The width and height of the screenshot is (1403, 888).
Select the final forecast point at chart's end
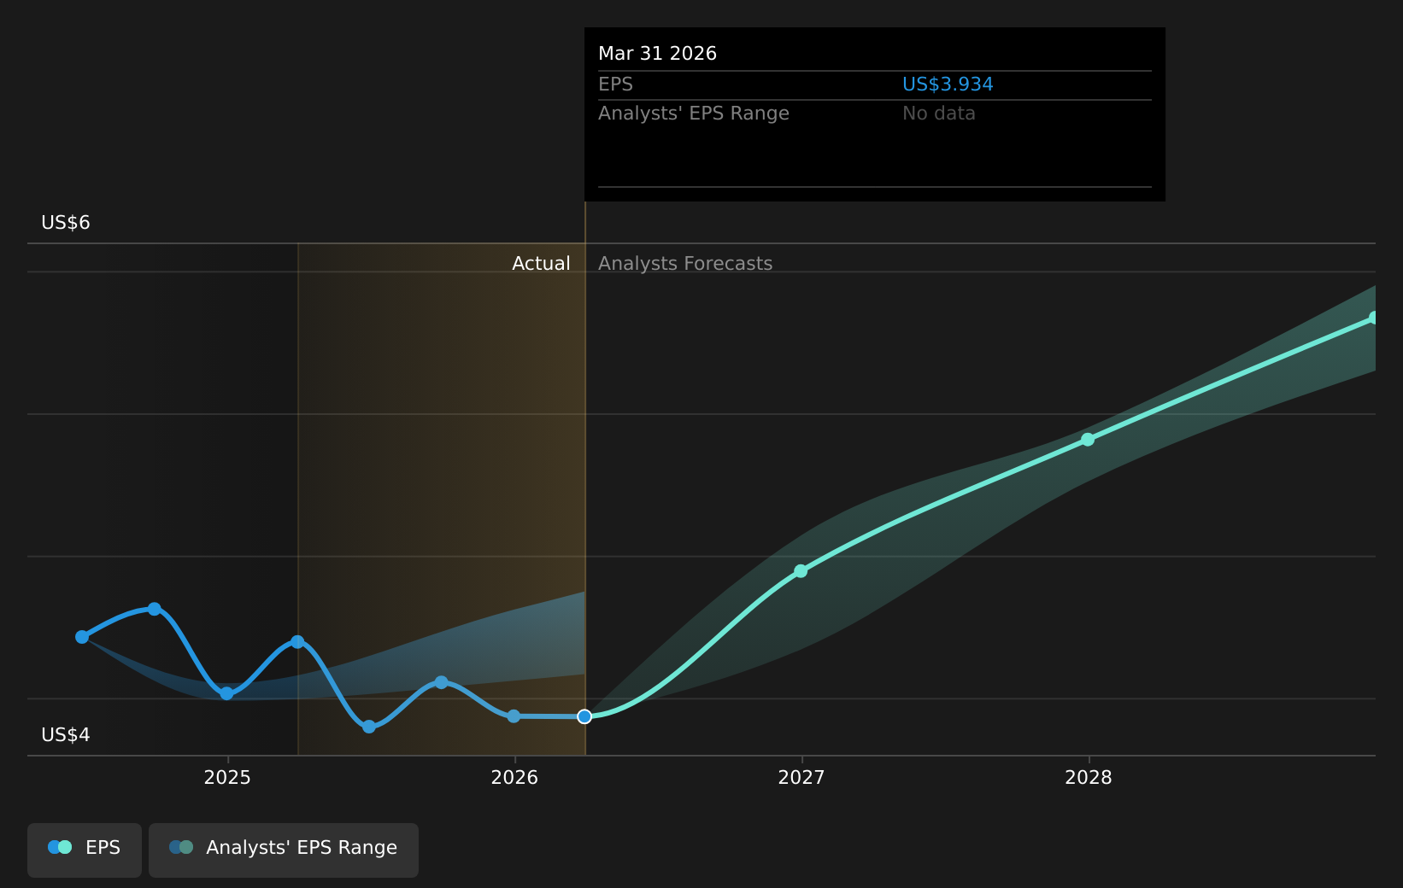tap(1374, 318)
